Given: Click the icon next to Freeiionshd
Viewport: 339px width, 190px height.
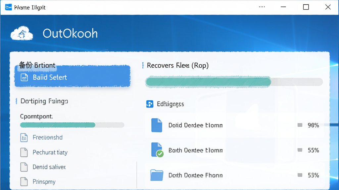Looking at the screenshot, I should 24,138.
